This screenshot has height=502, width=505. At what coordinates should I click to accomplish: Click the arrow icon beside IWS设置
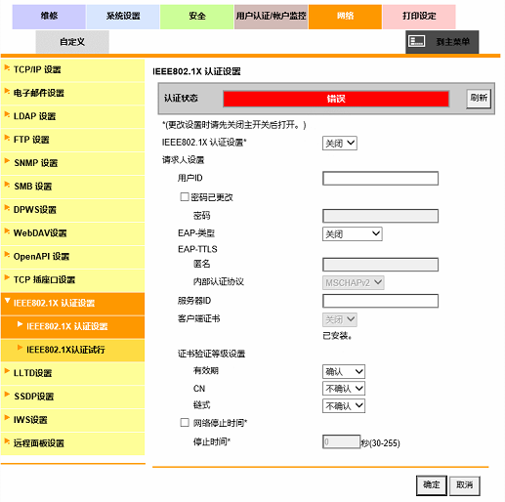click(7, 418)
